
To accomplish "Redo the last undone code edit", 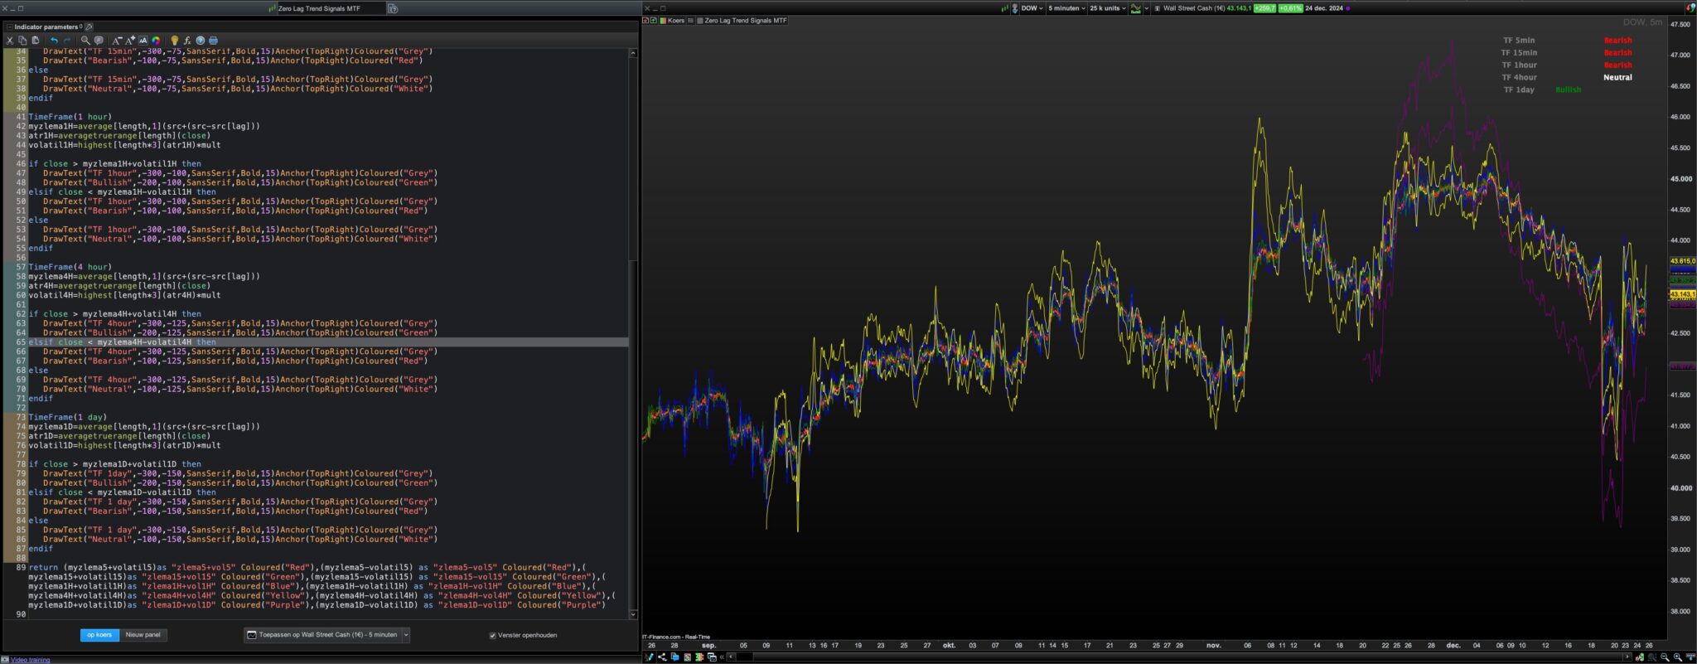I will [67, 40].
